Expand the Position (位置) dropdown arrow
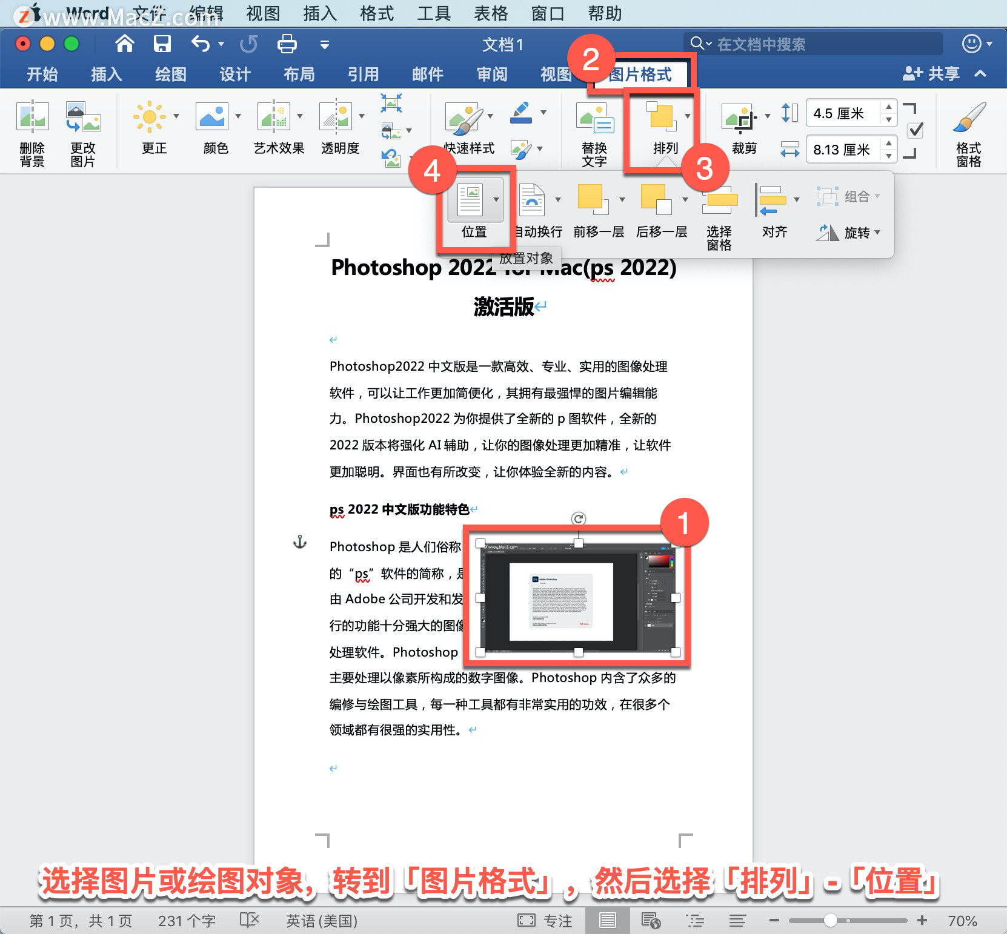The width and height of the screenshot is (1007, 934). click(x=496, y=200)
